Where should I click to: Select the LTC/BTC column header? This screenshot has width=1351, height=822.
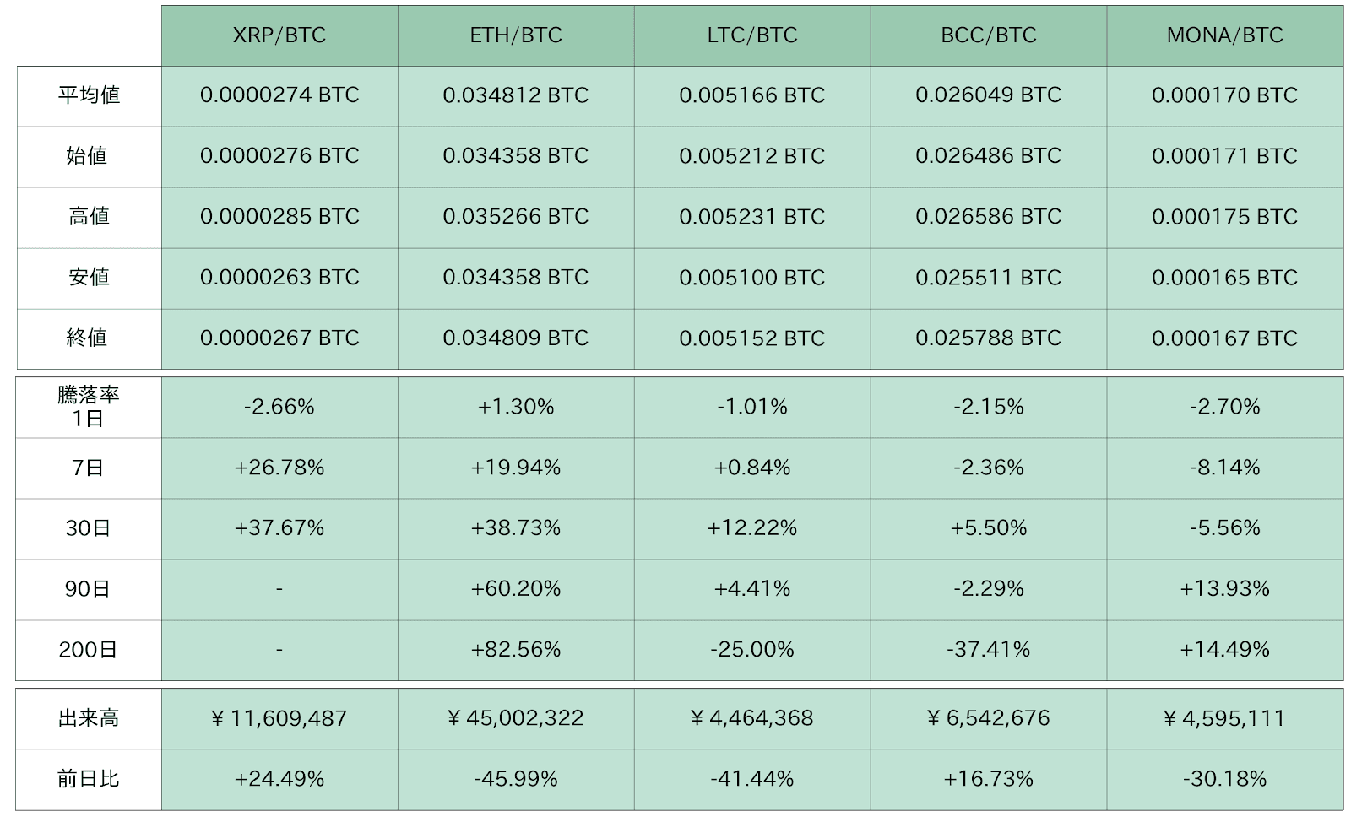click(x=752, y=35)
